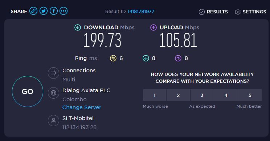Click the upload arrow icon beside UPLOAD
The width and height of the screenshot is (270, 141).
click(154, 27)
